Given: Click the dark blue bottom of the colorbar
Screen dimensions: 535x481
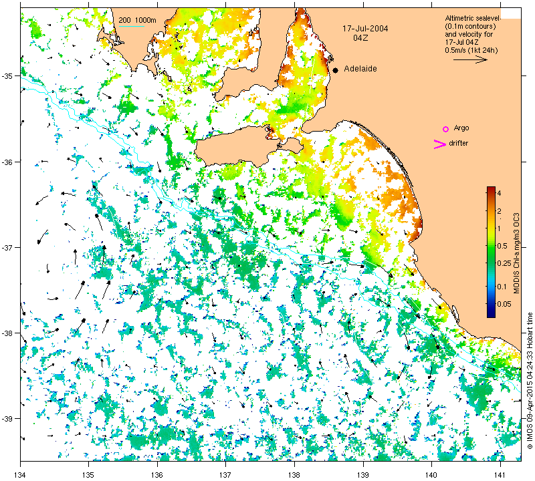Looking at the screenshot, I should click(491, 315).
